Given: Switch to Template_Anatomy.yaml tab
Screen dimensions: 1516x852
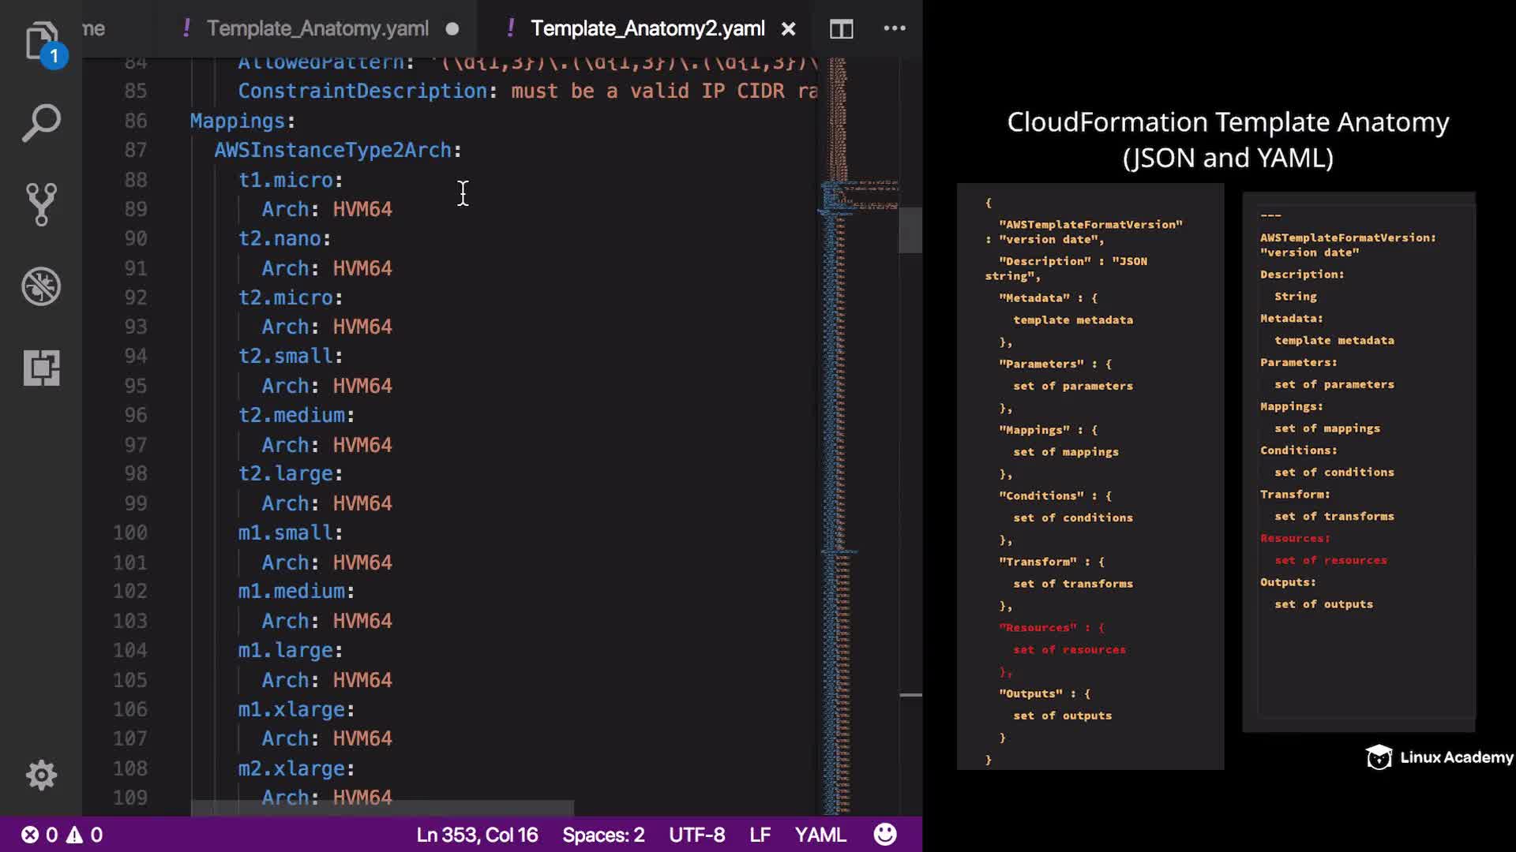Looking at the screenshot, I should [317, 29].
